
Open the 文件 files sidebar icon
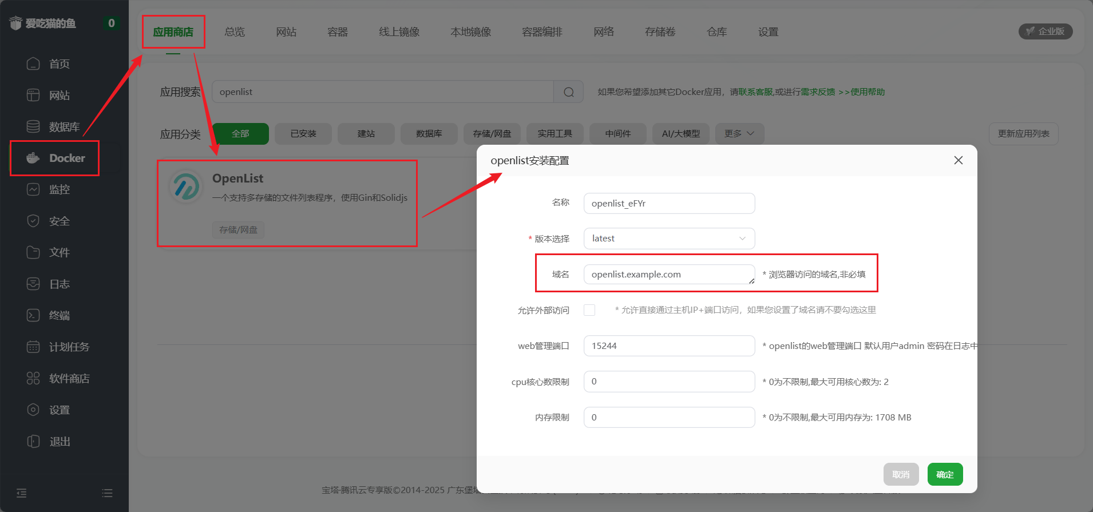pyautogui.click(x=33, y=252)
